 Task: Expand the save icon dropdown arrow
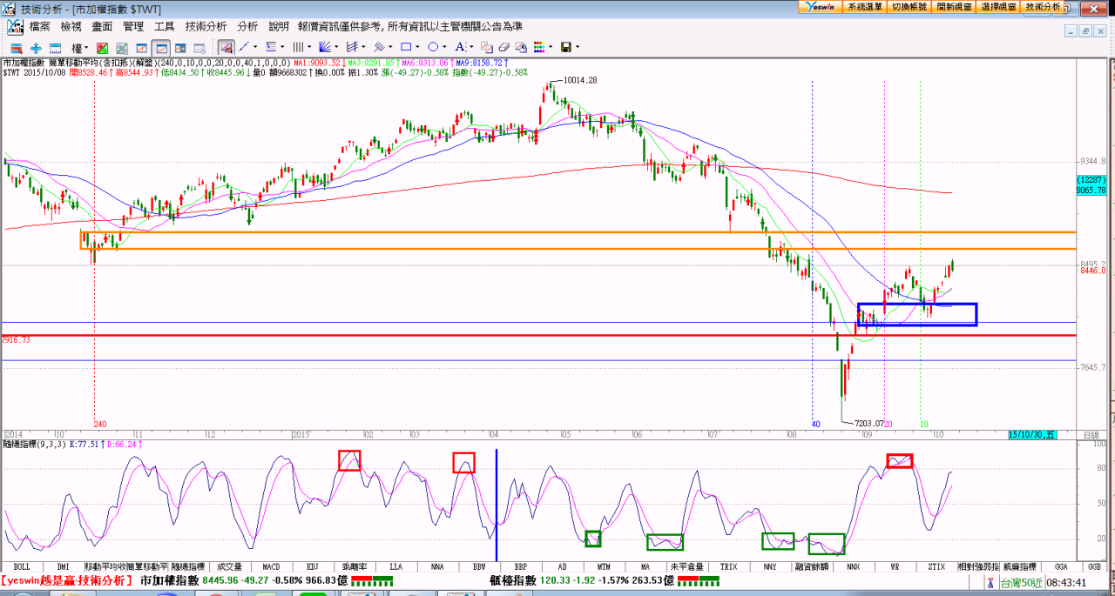tap(578, 47)
